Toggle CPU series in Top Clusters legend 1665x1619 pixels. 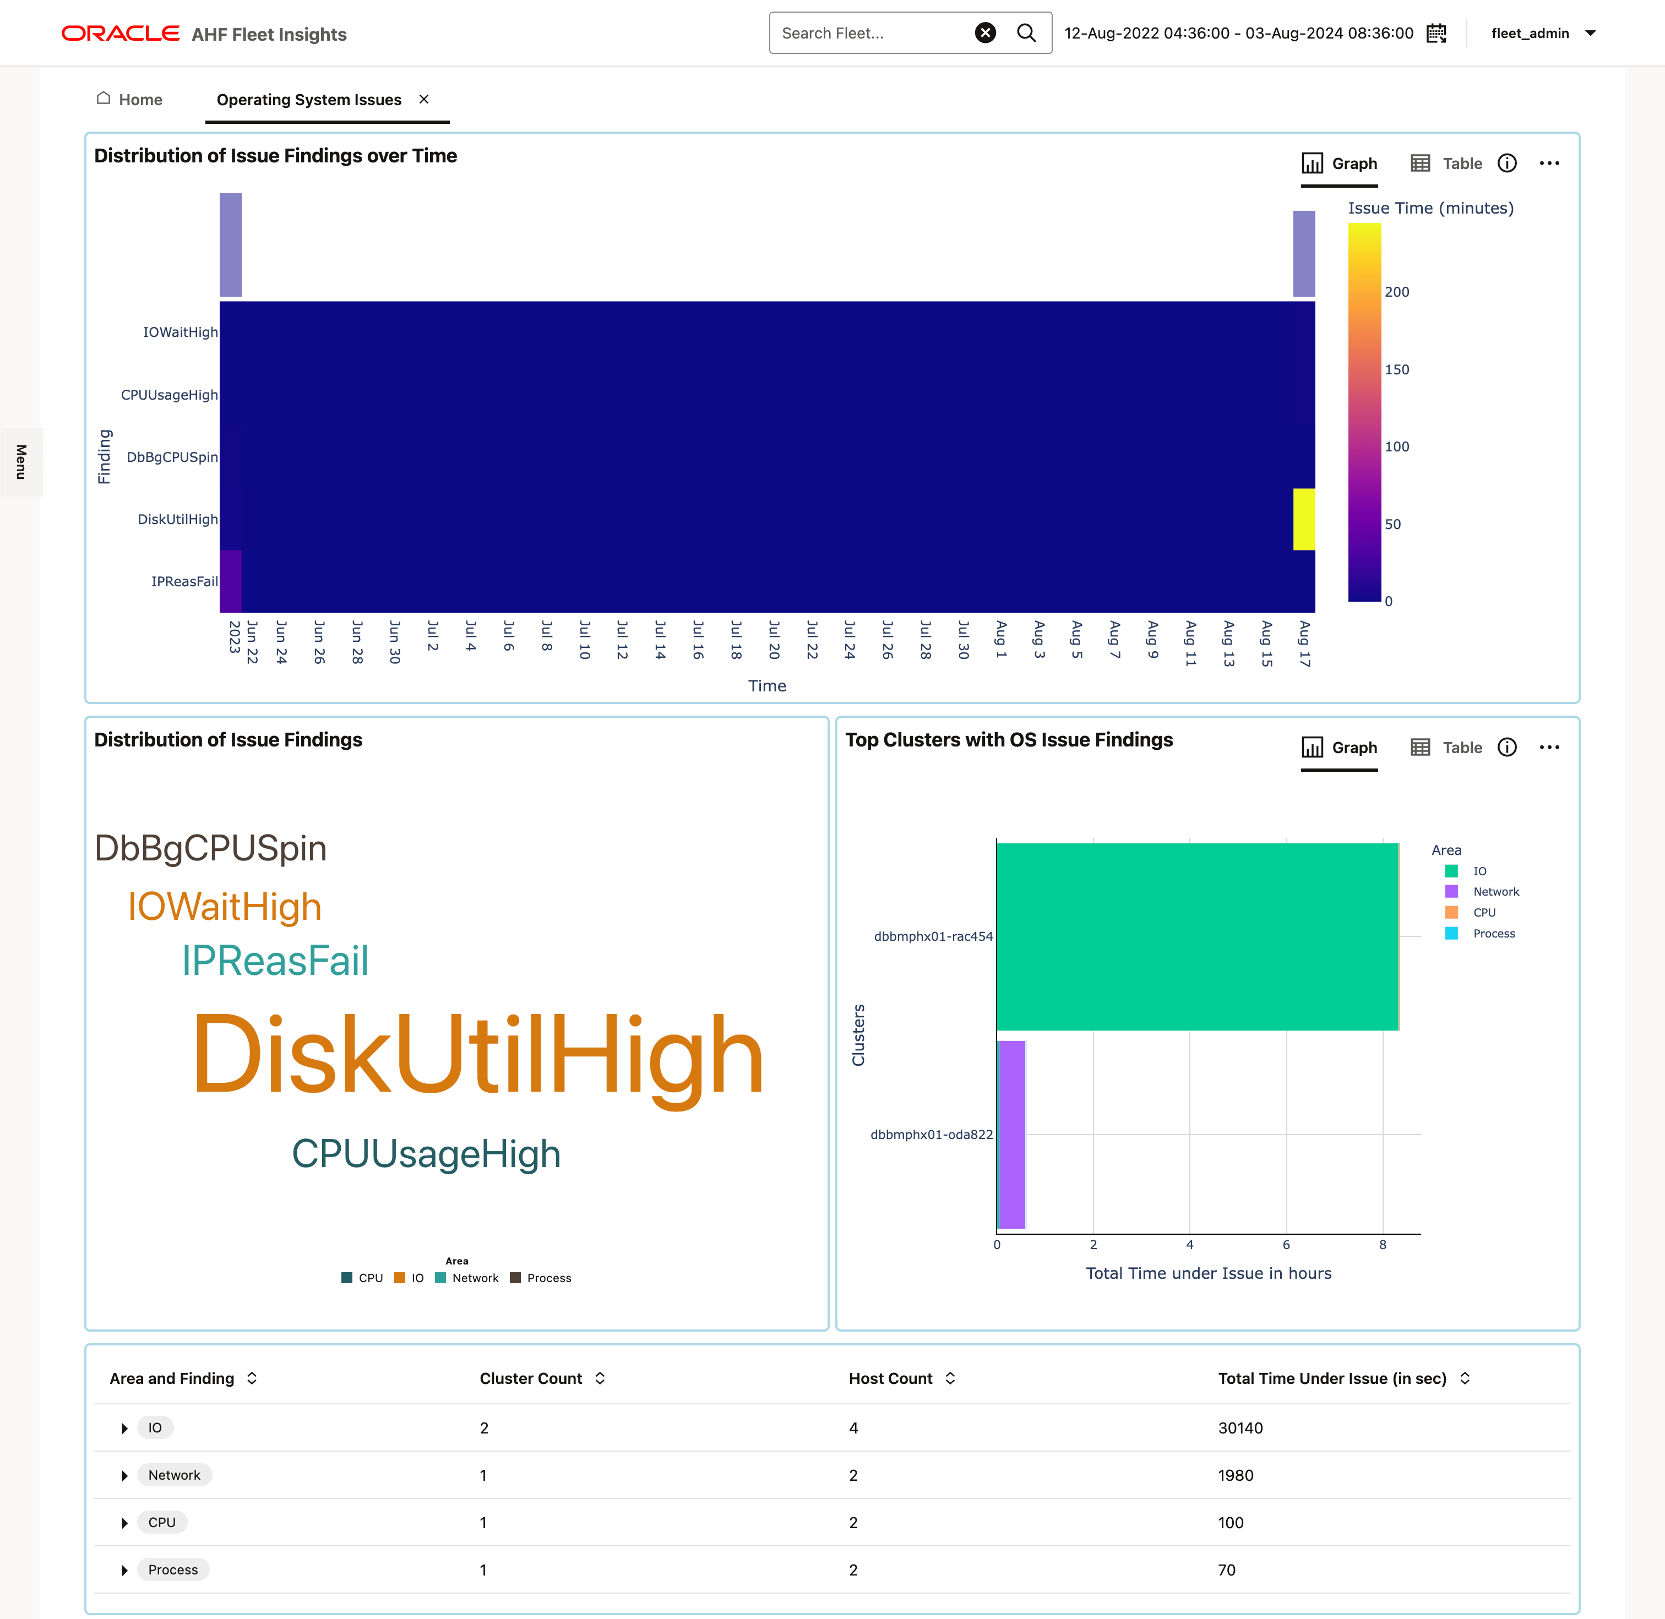1470,912
